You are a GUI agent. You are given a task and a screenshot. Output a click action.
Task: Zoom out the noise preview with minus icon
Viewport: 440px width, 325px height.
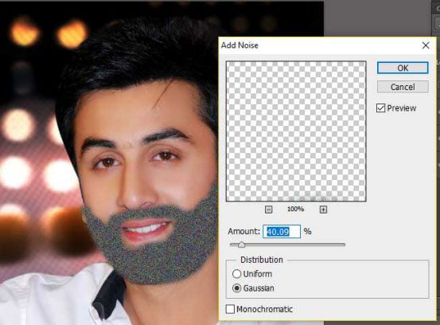click(269, 209)
